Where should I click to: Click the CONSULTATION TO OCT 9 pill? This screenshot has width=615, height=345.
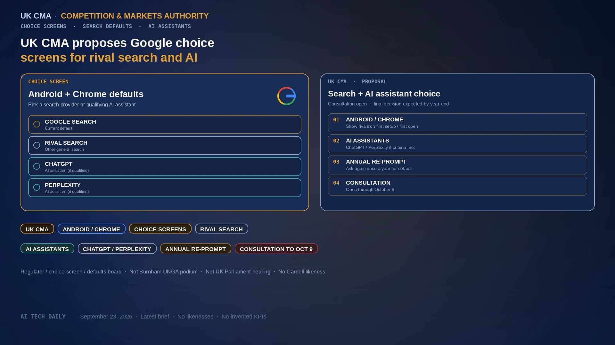(x=276, y=249)
